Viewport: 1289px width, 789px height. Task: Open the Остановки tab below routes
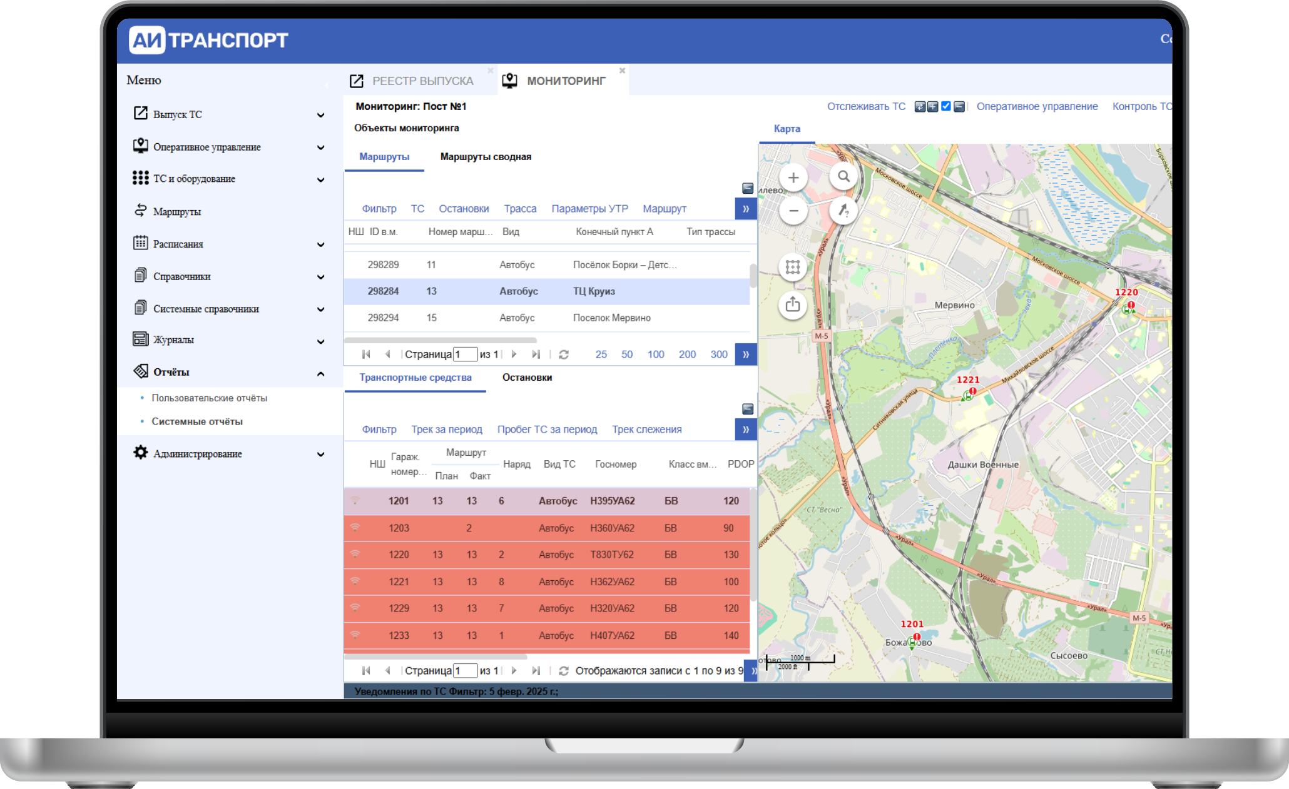527,378
